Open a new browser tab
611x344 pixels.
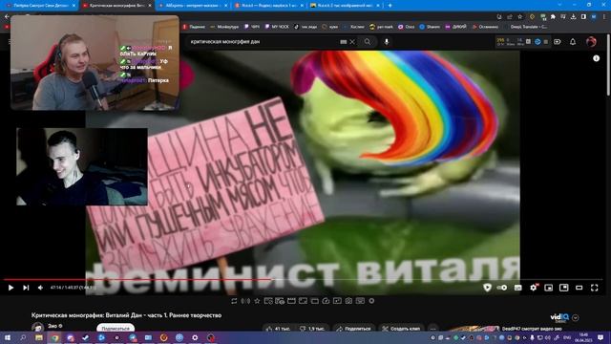(x=390, y=6)
